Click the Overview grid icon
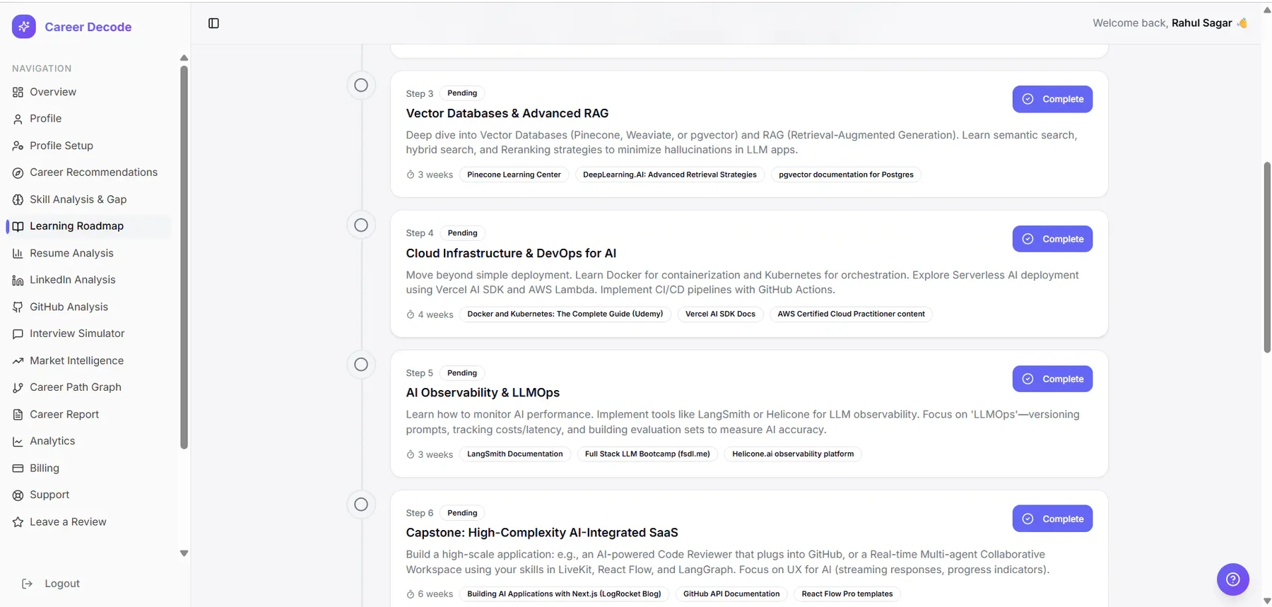 (x=18, y=92)
